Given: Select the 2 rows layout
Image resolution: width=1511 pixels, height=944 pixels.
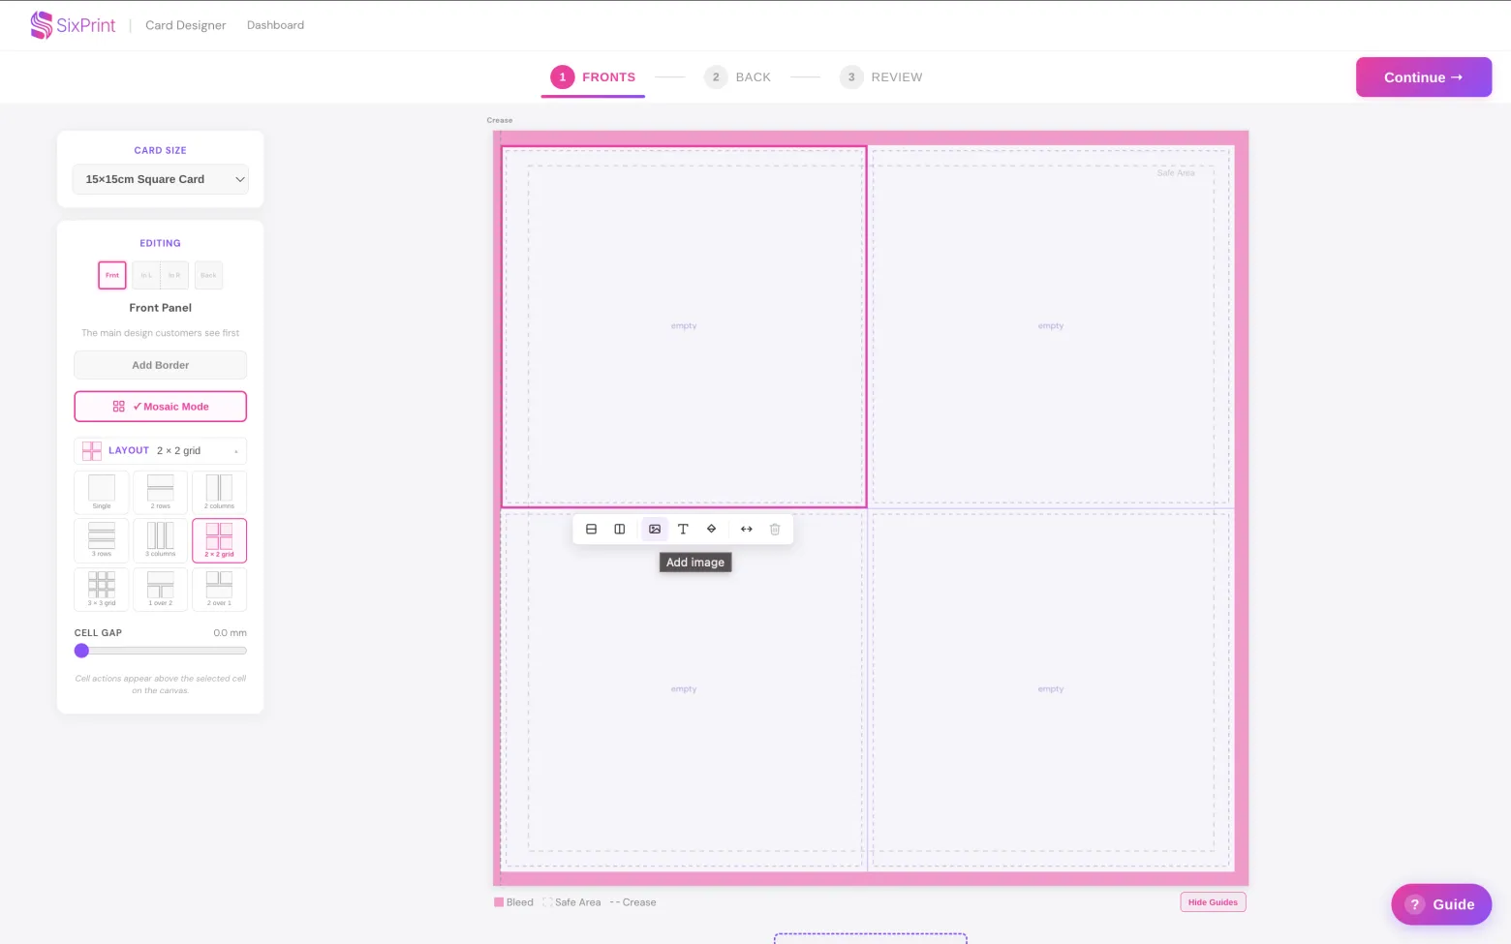Looking at the screenshot, I should (x=161, y=492).
